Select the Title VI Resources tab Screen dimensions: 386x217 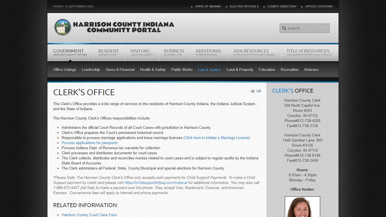(x=309, y=53)
